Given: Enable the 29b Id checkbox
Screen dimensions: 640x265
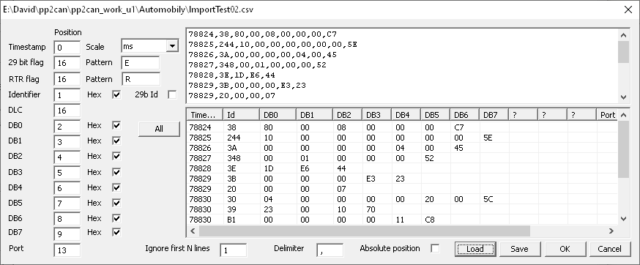Looking at the screenshot, I should coord(172,94).
